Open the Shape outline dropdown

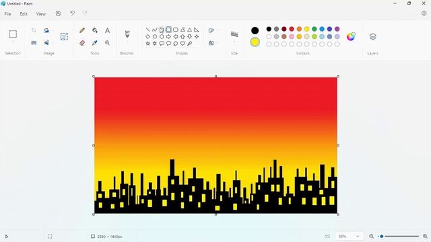(x=213, y=30)
